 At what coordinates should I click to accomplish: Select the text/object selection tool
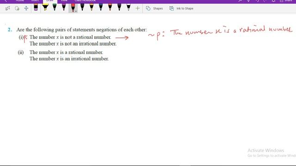point(7,8)
